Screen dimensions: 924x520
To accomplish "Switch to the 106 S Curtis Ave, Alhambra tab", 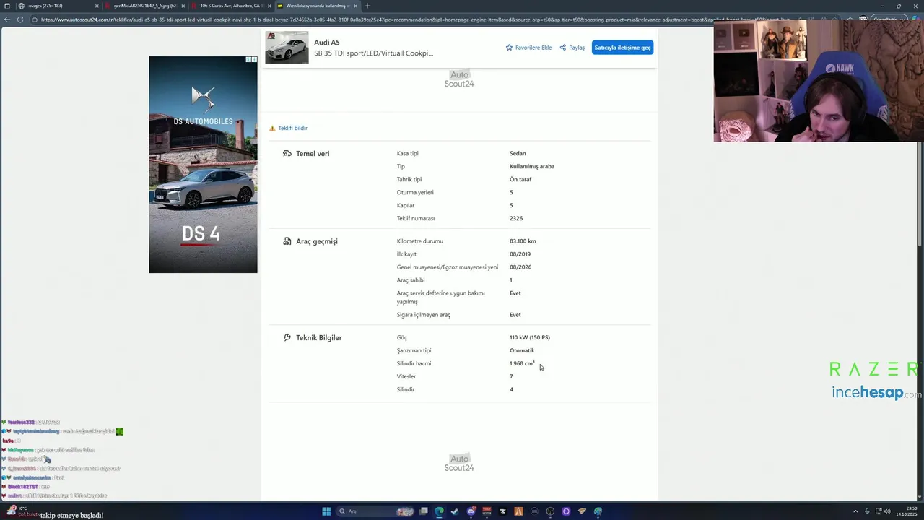I will pos(230,6).
